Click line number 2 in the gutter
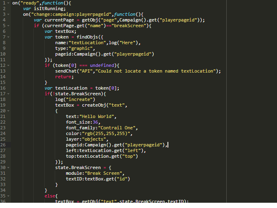This screenshot has height=208, width=277. coord(4,9)
